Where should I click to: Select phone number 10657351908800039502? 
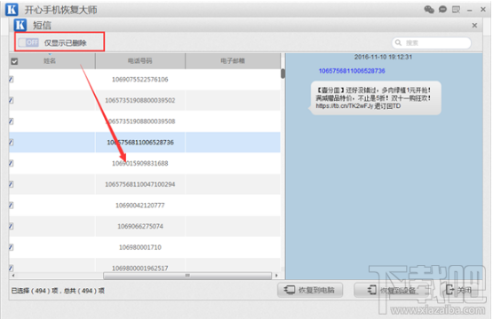point(140,100)
